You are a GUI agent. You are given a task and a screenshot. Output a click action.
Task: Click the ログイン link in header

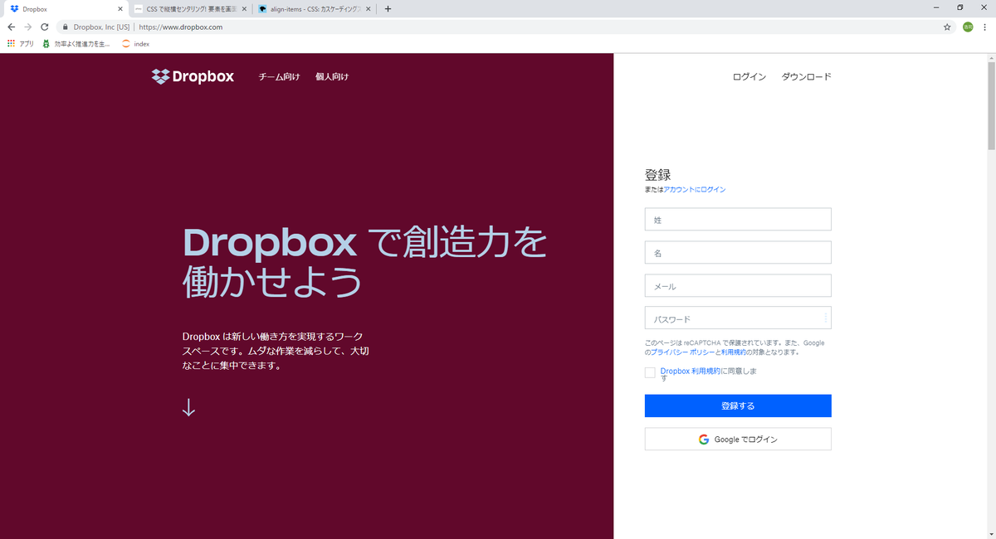click(x=749, y=76)
